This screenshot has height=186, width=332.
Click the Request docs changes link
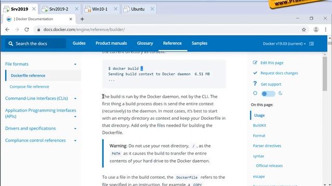tap(279, 73)
